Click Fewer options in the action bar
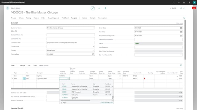The width and height of the screenshot is (197, 110). (x=103, y=18)
